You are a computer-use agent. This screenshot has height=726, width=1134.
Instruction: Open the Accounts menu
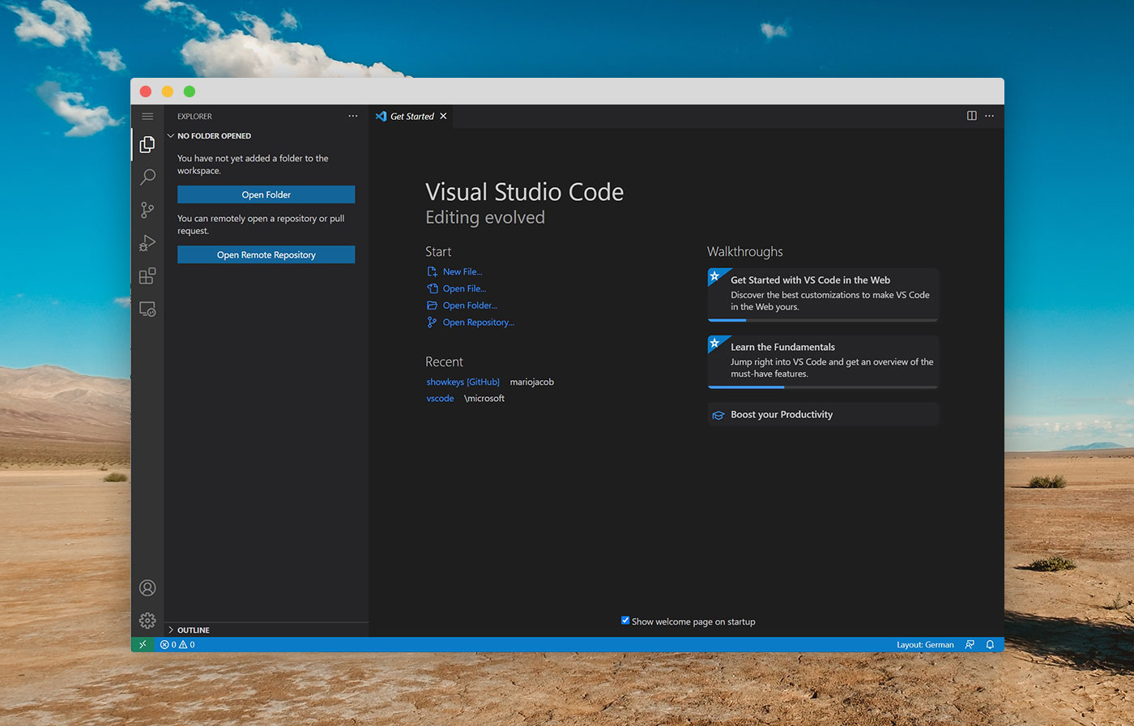click(x=147, y=587)
